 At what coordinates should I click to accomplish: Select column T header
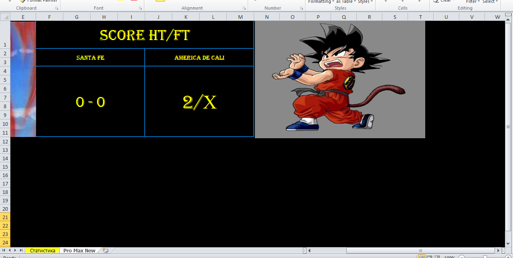(420, 17)
